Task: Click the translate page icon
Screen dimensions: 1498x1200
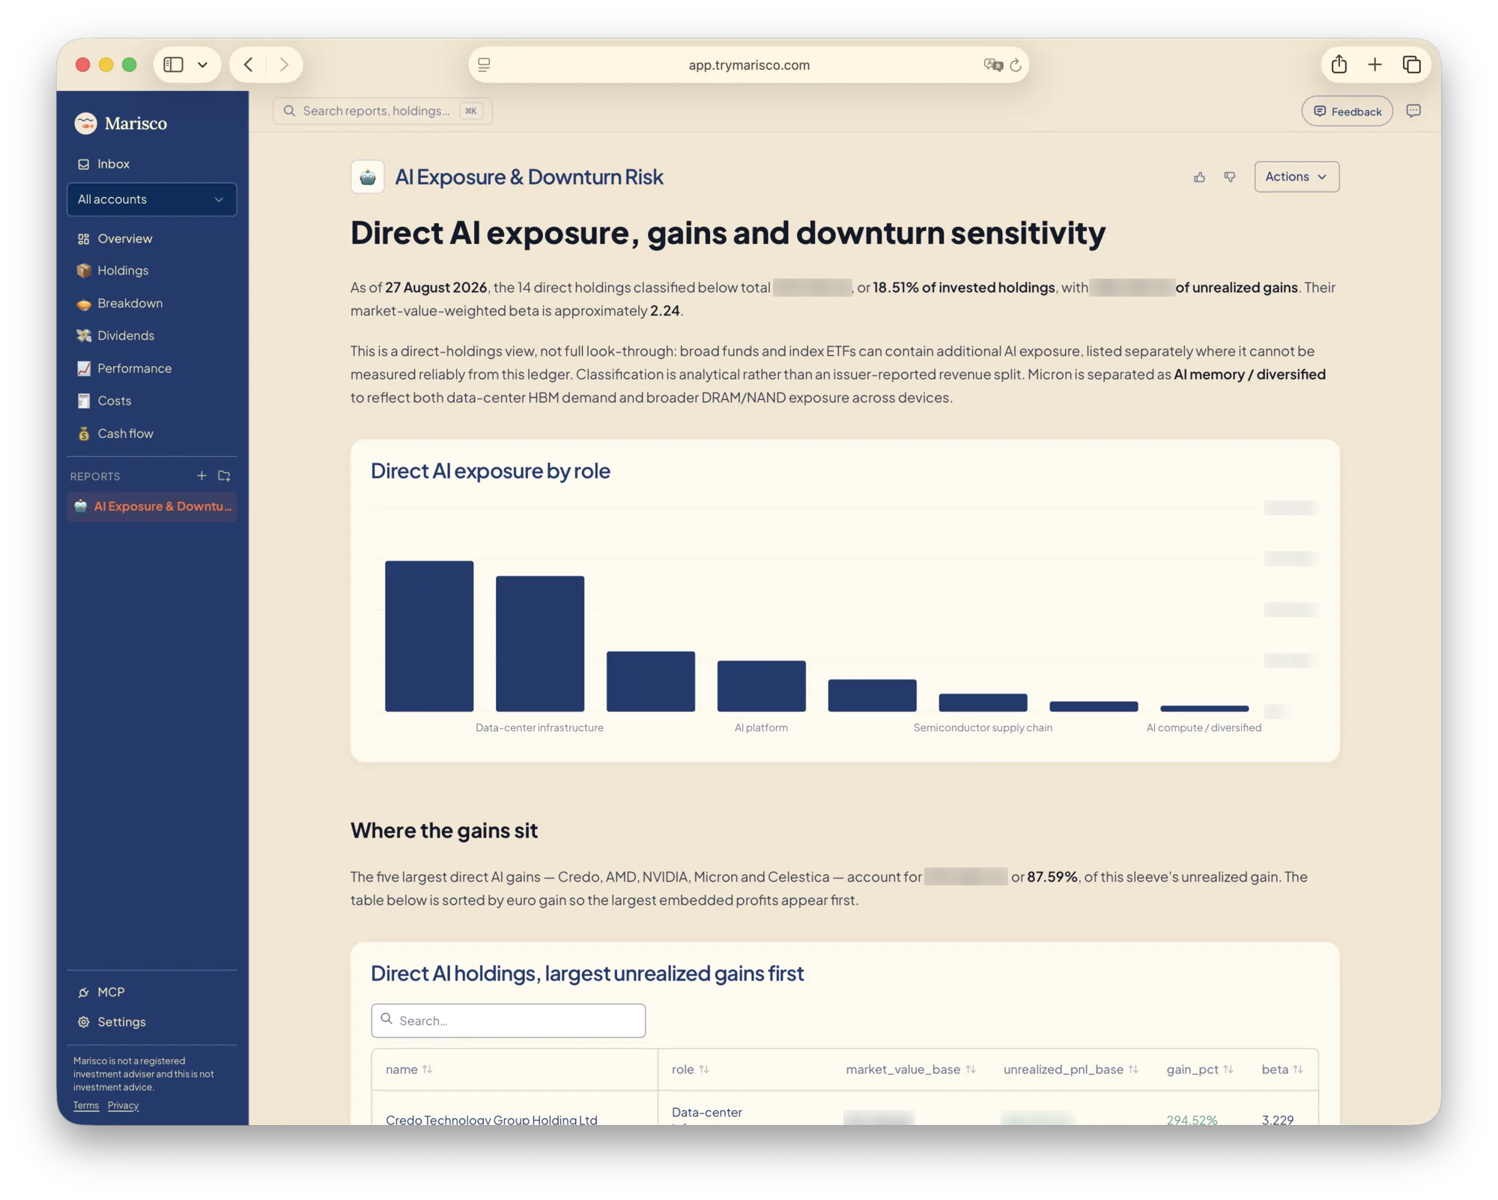Action: point(993,65)
